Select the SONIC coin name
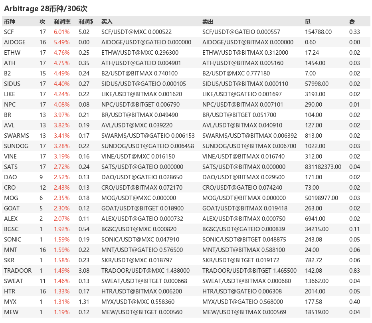372x323 pixels. (13, 240)
